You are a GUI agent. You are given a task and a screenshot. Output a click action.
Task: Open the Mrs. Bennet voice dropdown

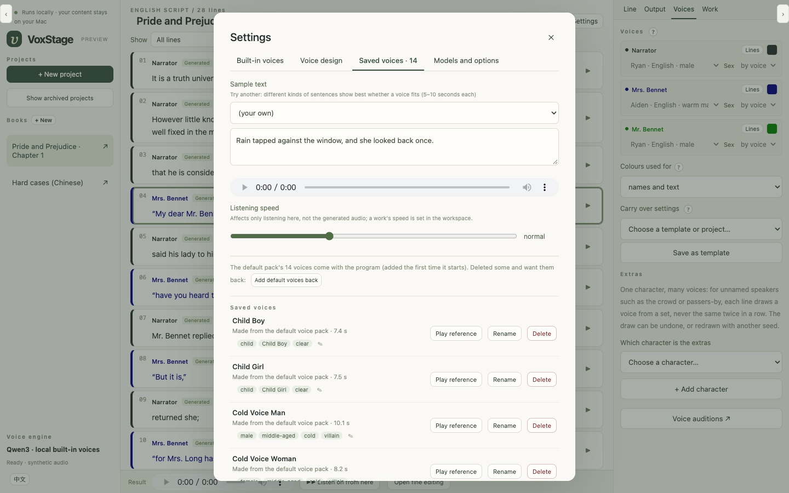point(674,105)
